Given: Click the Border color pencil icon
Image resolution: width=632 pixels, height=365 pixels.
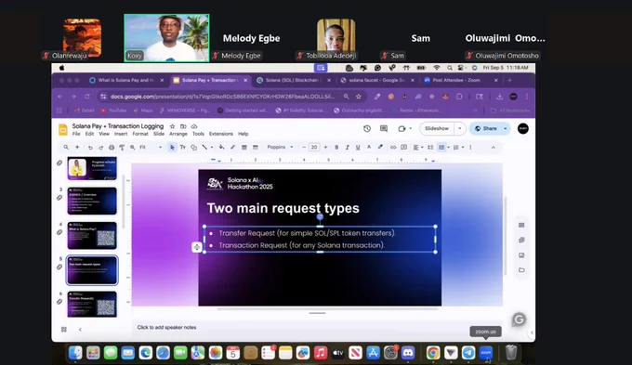Looking at the screenshot, I should pyautogui.click(x=232, y=147).
